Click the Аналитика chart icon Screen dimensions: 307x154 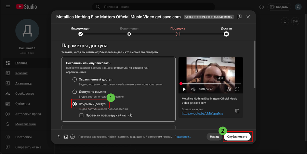coord(7,83)
